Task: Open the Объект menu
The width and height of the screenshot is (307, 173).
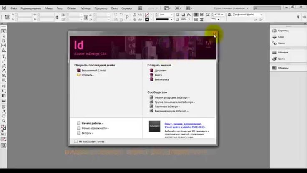Action: [x=71, y=8]
